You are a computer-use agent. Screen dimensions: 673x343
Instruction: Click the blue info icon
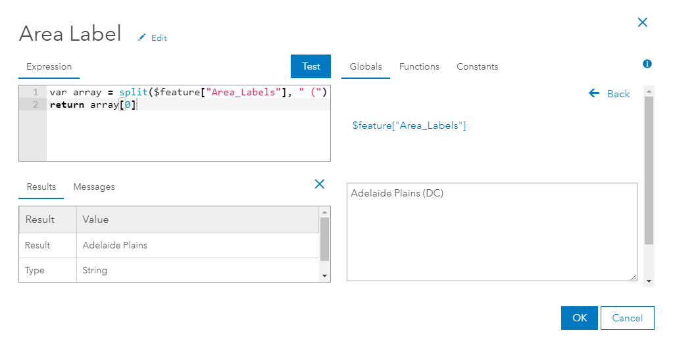point(647,64)
